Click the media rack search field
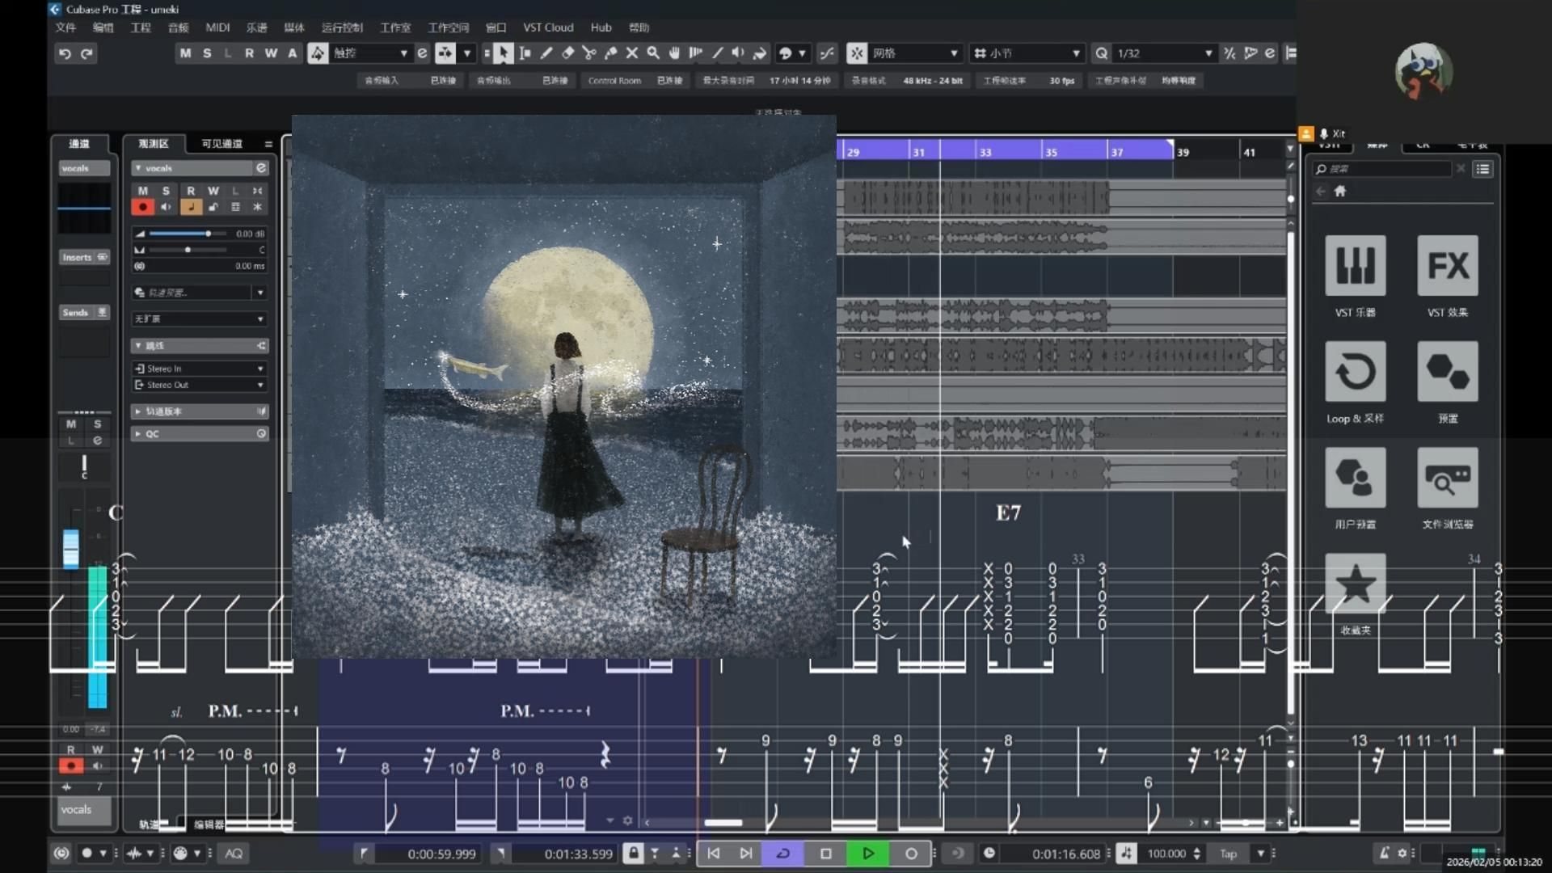 (x=1384, y=169)
